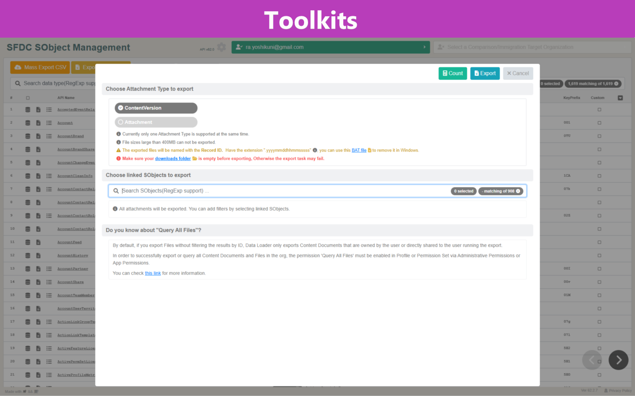Click the list icon next to AccountFeed
635x396 pixels.
[x=49, y=242]
